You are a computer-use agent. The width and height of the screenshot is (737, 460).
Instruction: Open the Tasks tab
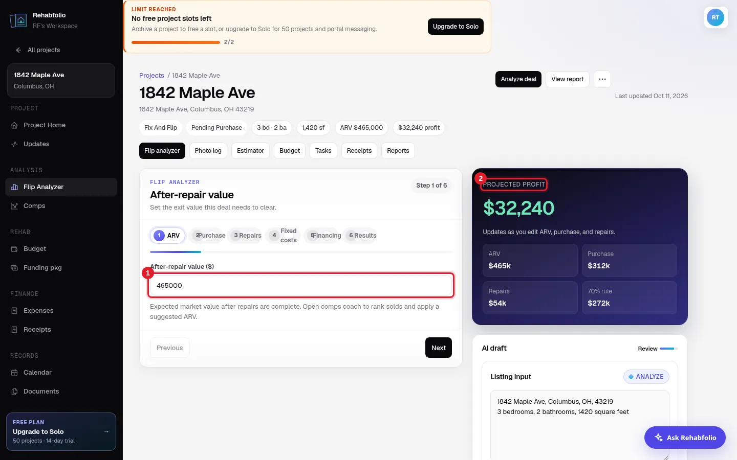coord(323,151)
